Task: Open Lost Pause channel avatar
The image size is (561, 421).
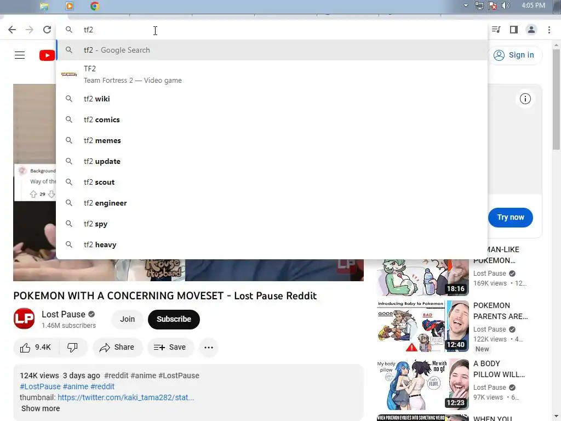Action: click(24, 318)
